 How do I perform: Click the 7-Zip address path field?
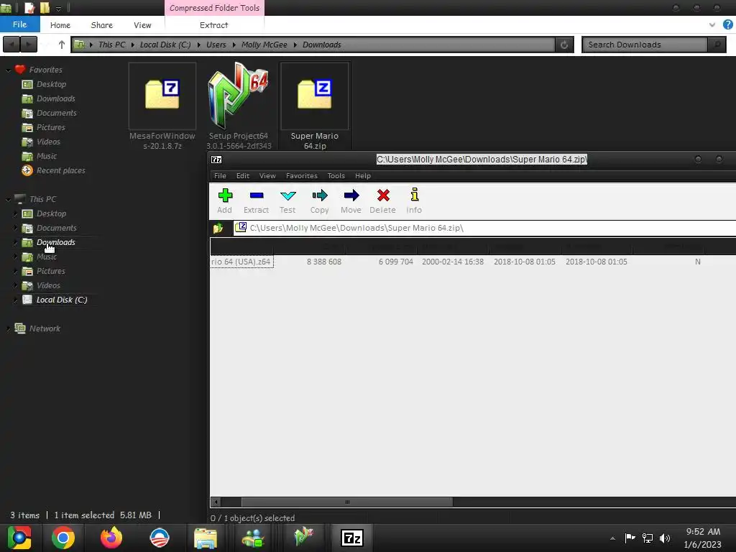485,228
